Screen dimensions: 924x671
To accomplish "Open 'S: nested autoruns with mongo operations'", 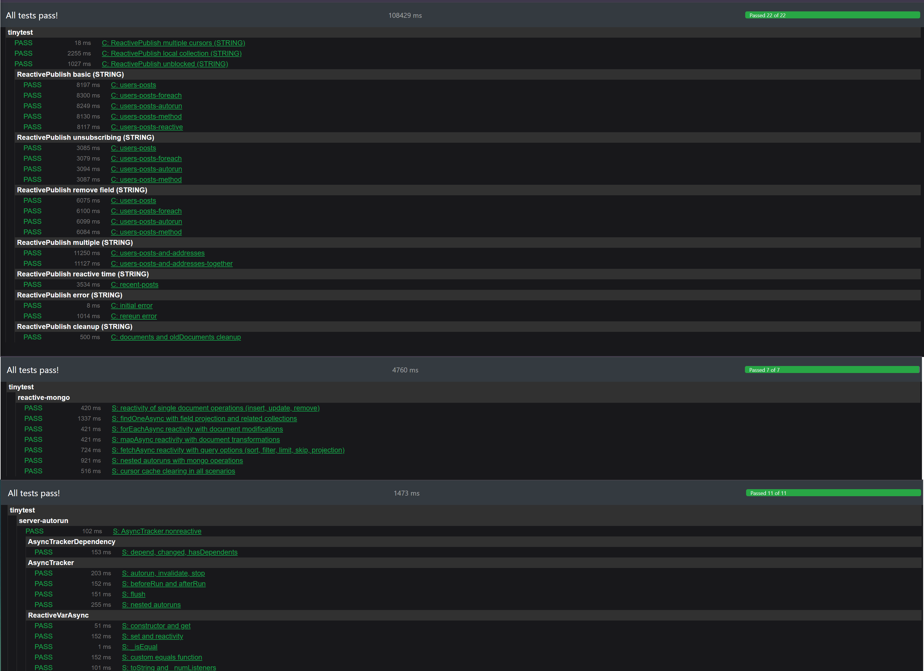I will (x=177, y=461).
